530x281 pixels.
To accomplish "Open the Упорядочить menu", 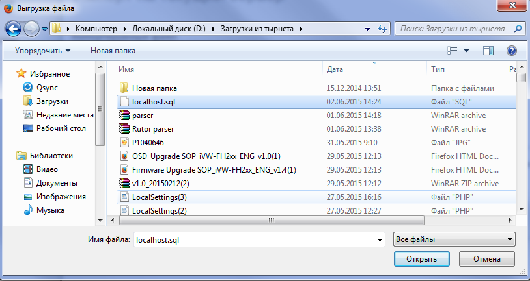I will pos(42,51).
